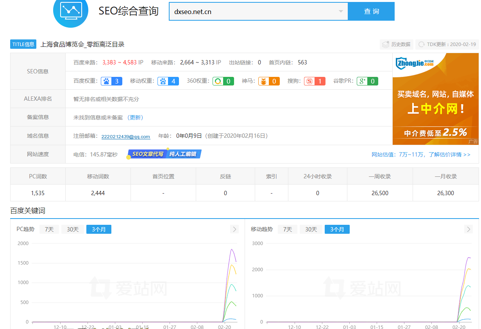The width and height of the screenshot is (481, 329).
Task: Expand PC trend chart next arrow
Action: [x=234, y=229]
